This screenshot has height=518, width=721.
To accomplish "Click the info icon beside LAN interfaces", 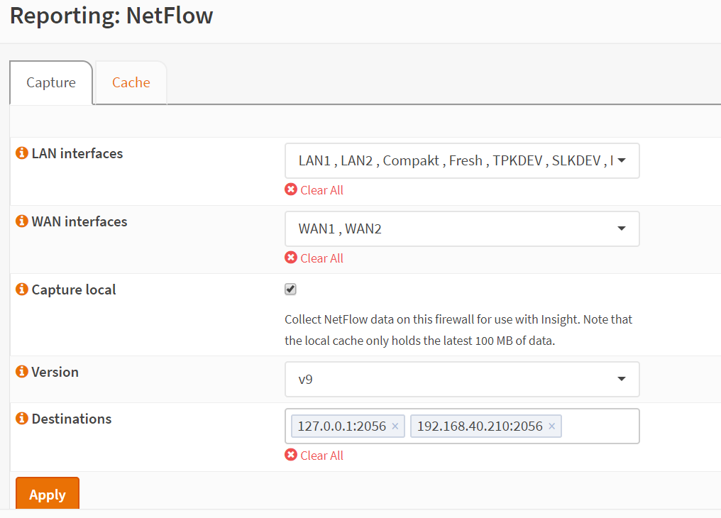I will click(21, 153).
